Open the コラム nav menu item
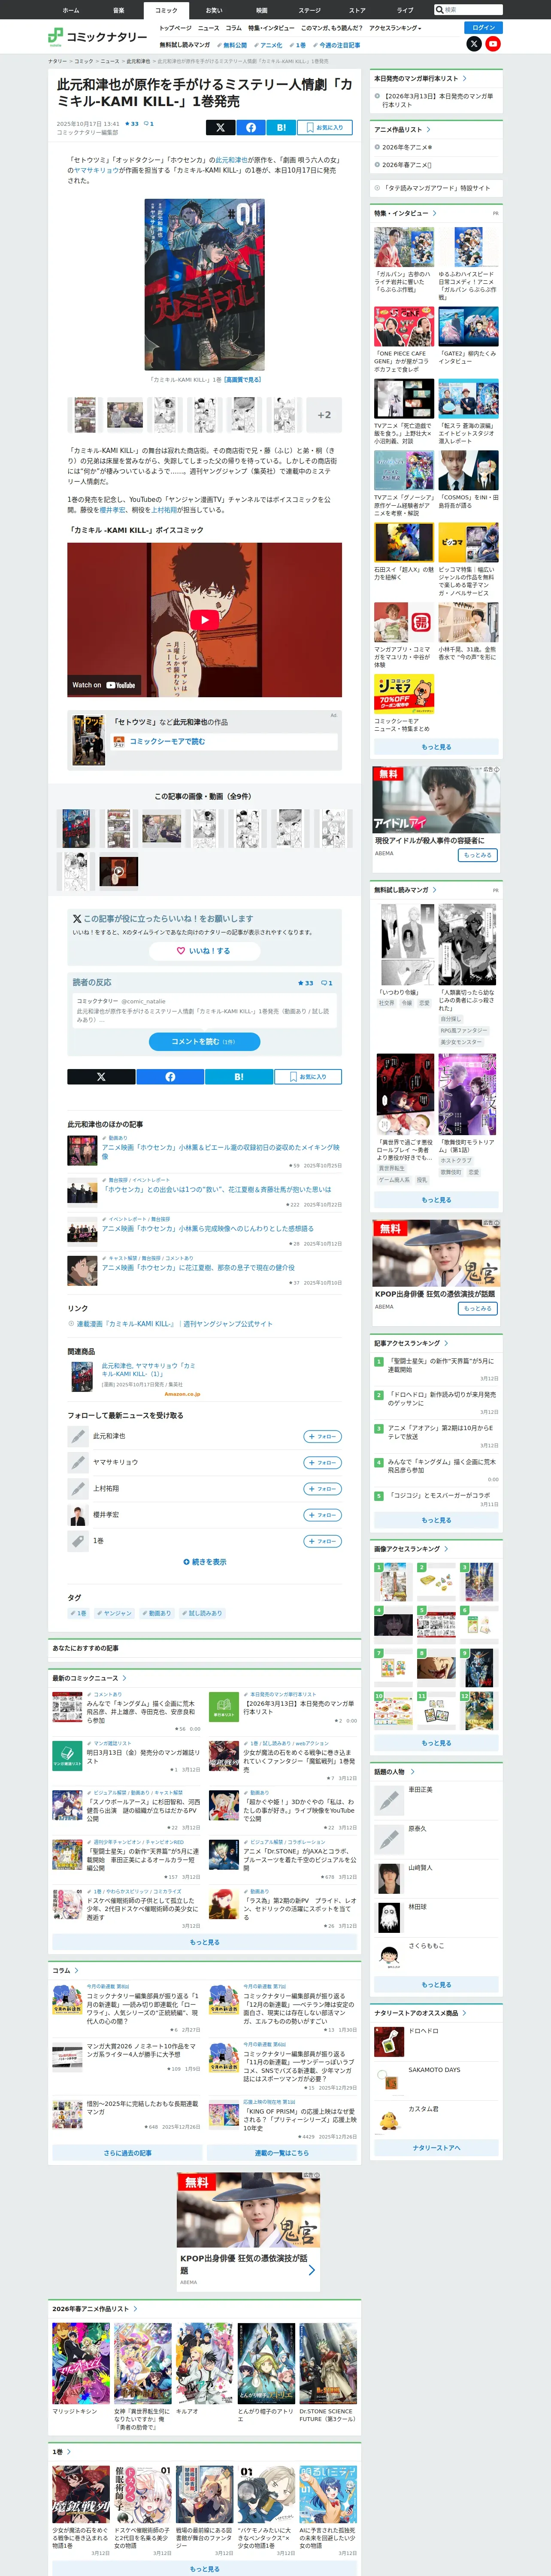Image resolution: width=551 pixels, height=2576 pixels. click(x=233, y=28)
